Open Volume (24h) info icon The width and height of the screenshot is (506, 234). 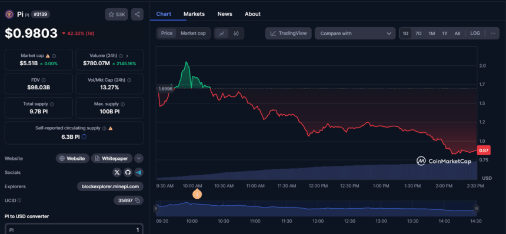(x=121, y=56)
